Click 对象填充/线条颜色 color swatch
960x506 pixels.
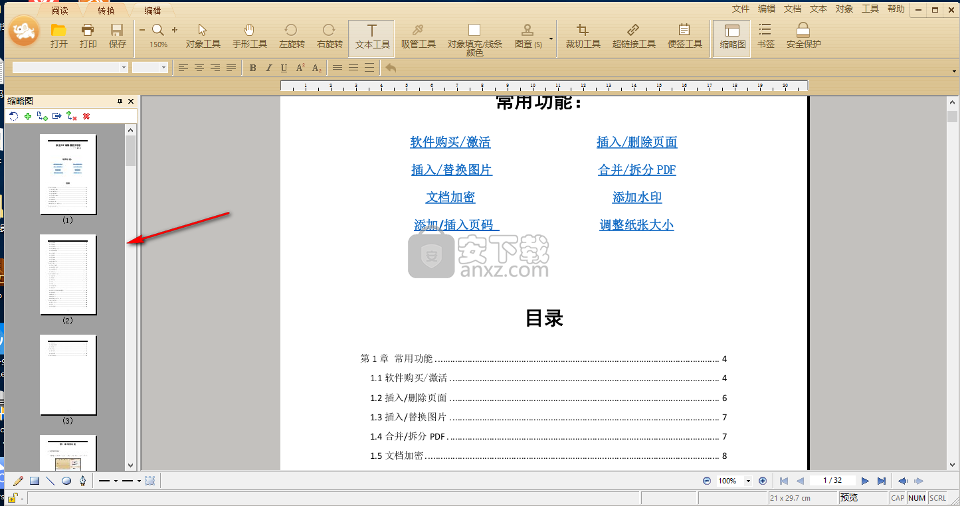474,30
